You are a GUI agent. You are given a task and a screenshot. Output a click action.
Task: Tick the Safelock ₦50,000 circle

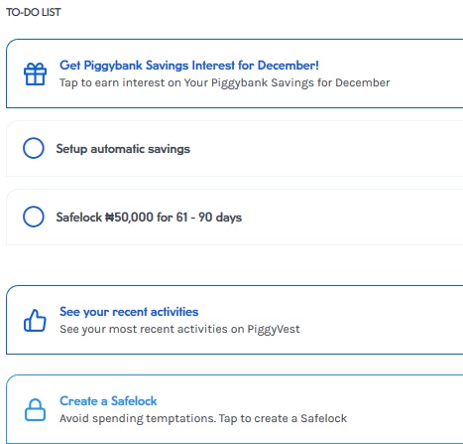[34, 217]
